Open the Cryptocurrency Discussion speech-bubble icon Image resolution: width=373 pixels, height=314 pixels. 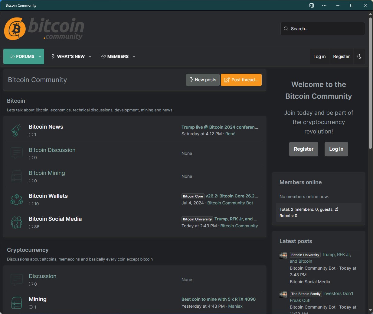tap(17, 280)
